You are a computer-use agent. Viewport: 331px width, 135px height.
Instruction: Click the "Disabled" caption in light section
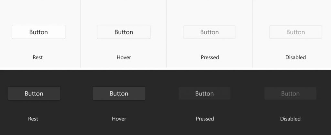295,58
